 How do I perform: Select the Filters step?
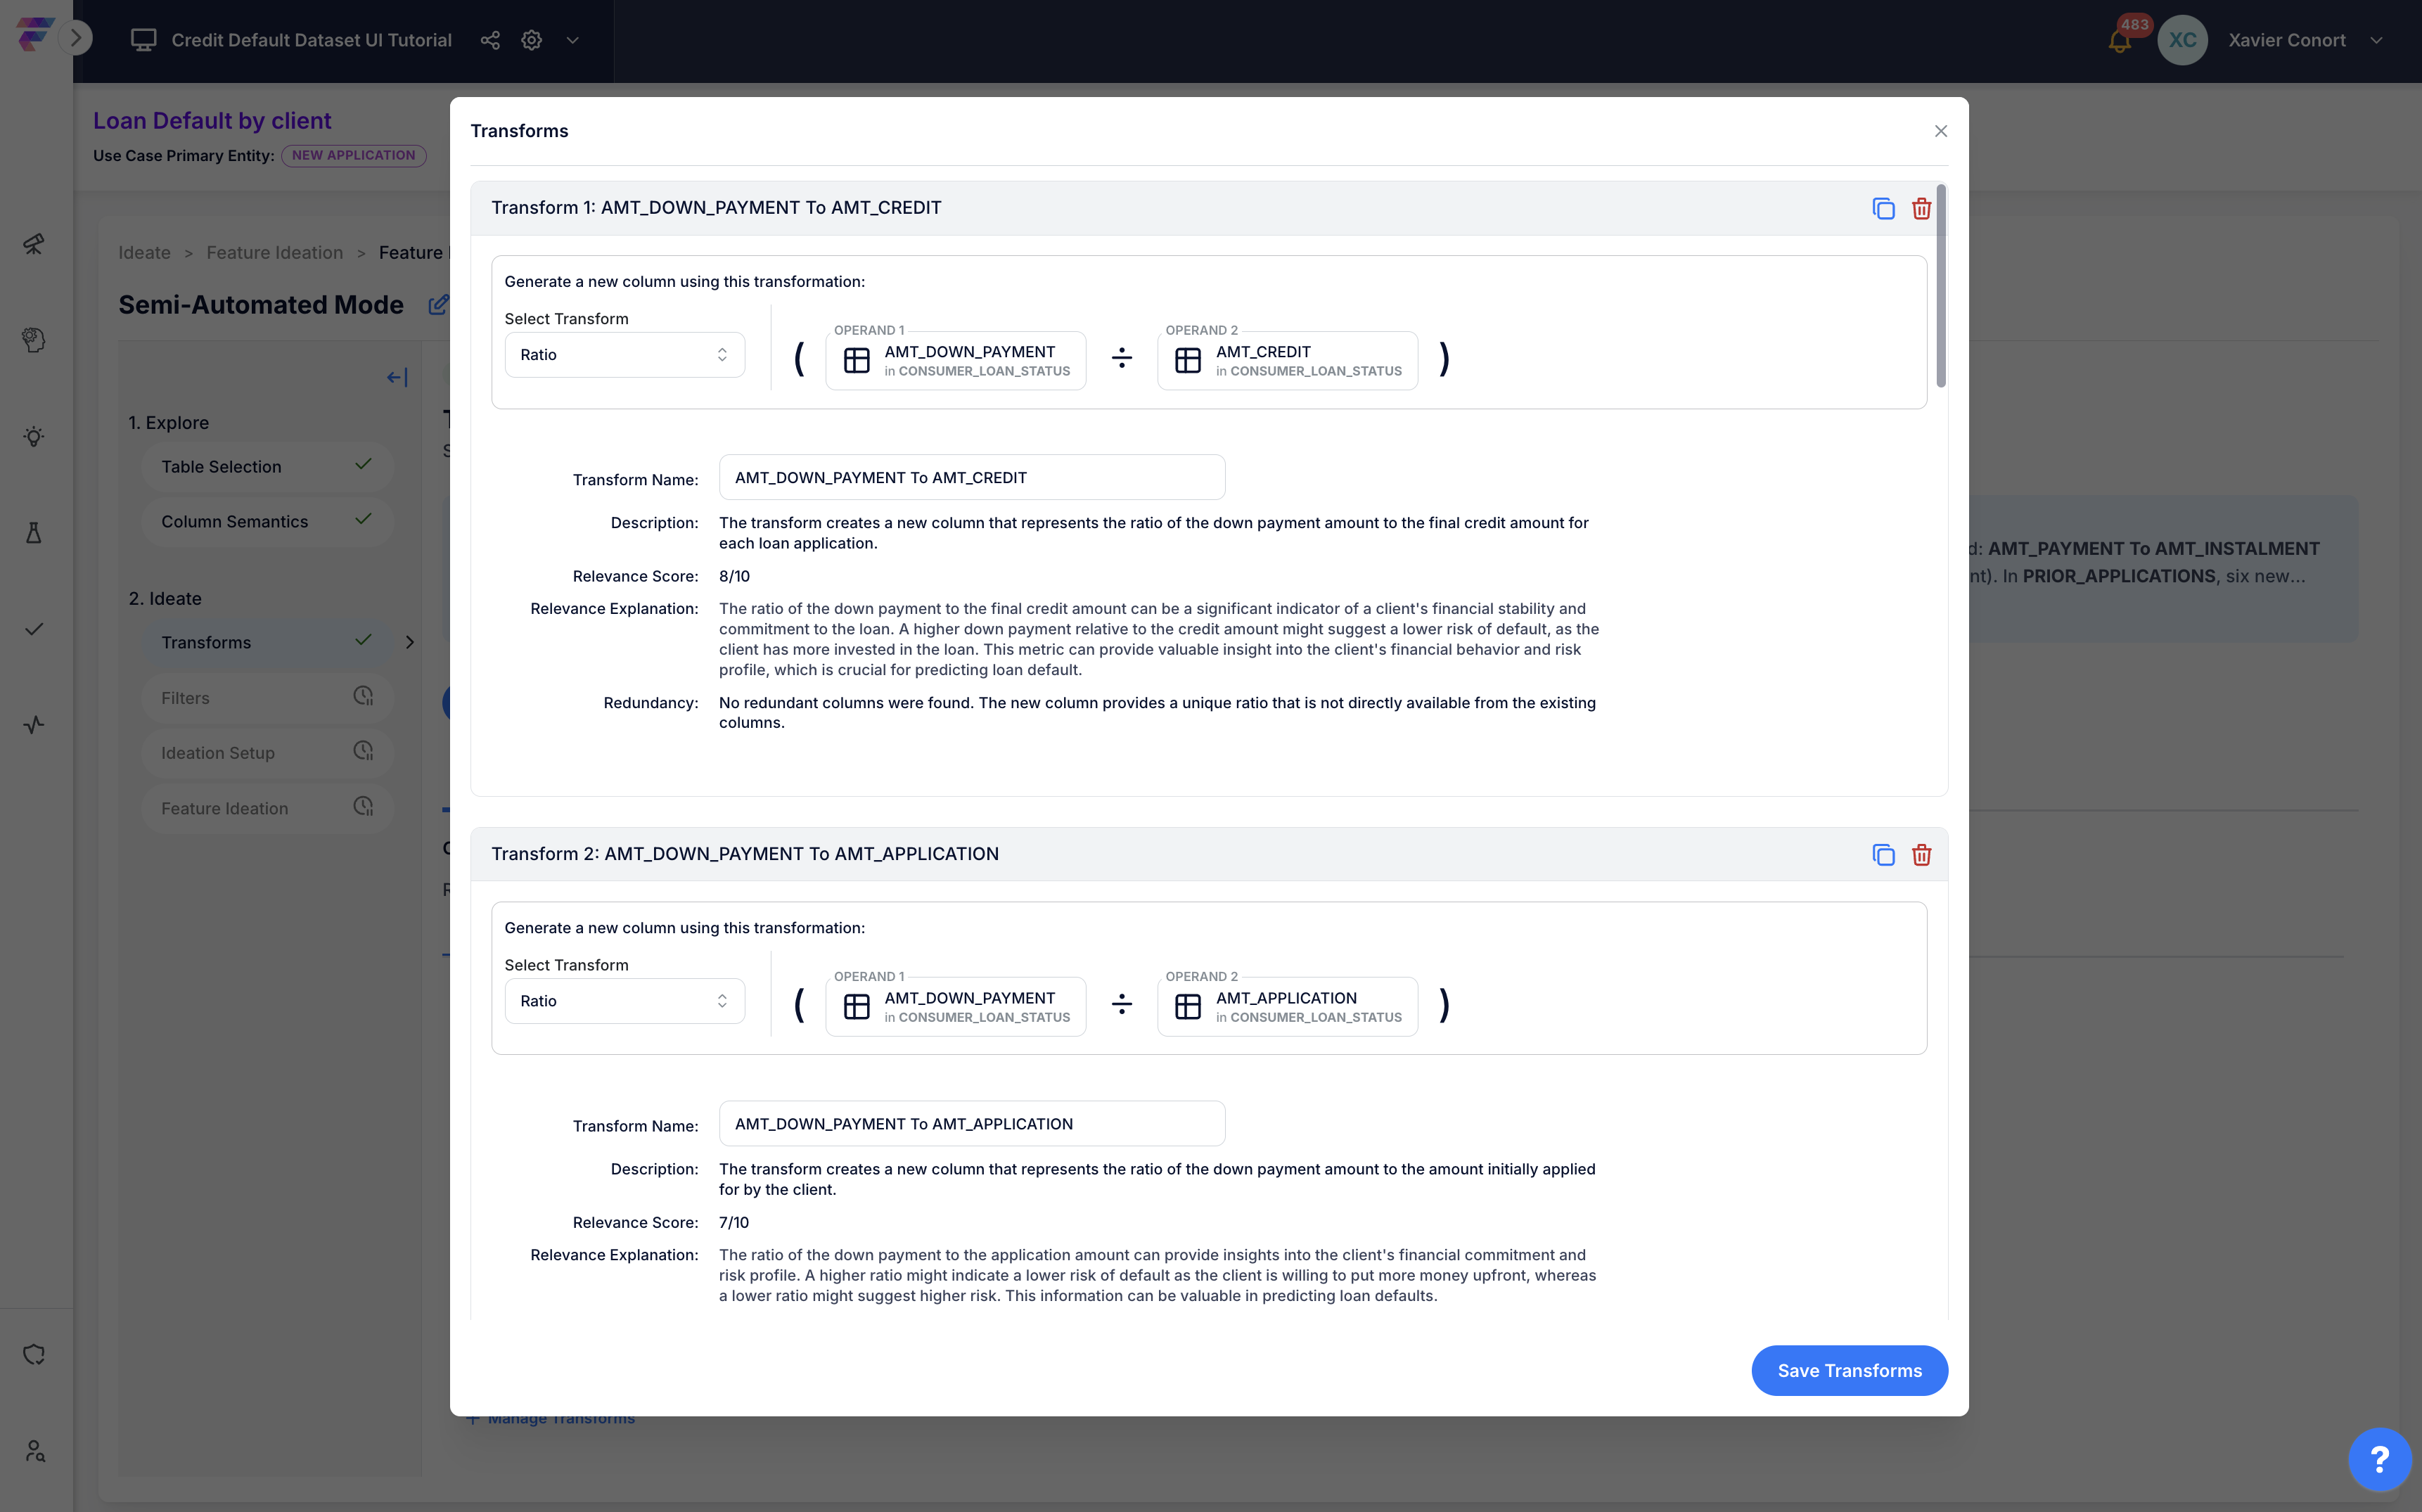click(x=267, y=698)
